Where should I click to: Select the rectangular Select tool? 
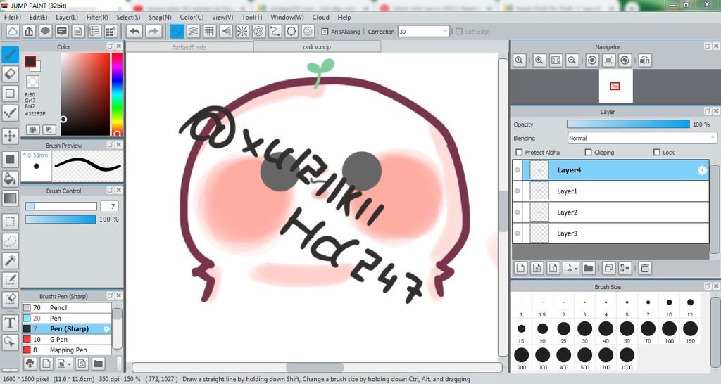(x=10, y=222)
